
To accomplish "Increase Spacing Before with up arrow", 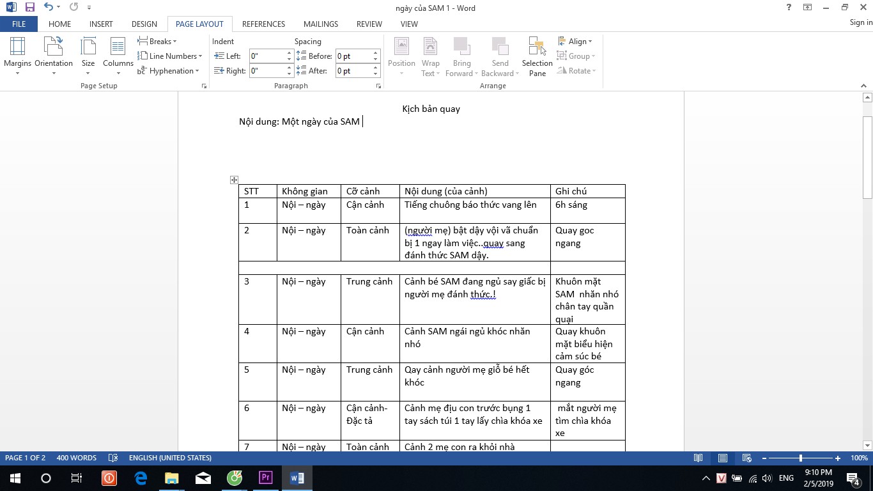I will 376,53.
